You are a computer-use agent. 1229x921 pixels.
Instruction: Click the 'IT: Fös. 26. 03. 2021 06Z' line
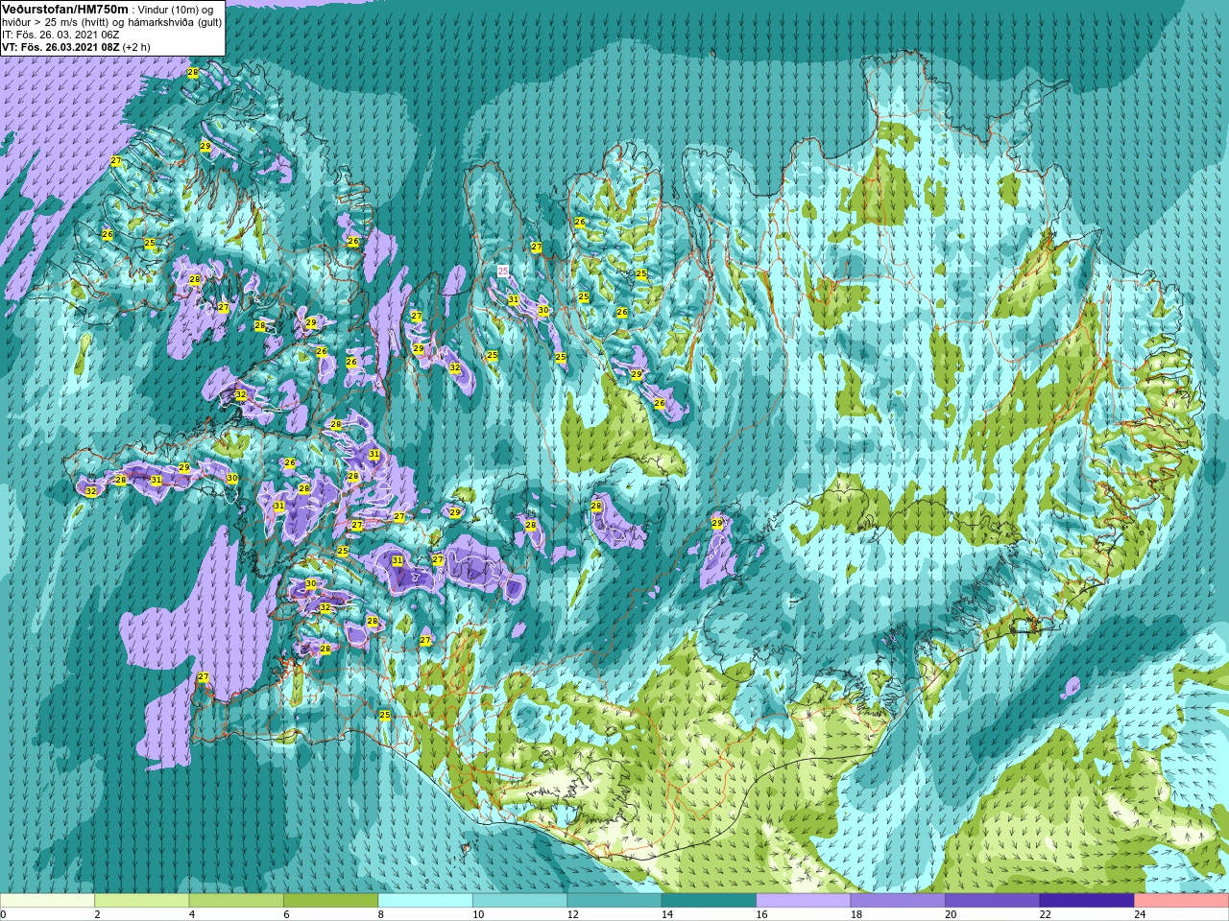(x=60, y=34)
